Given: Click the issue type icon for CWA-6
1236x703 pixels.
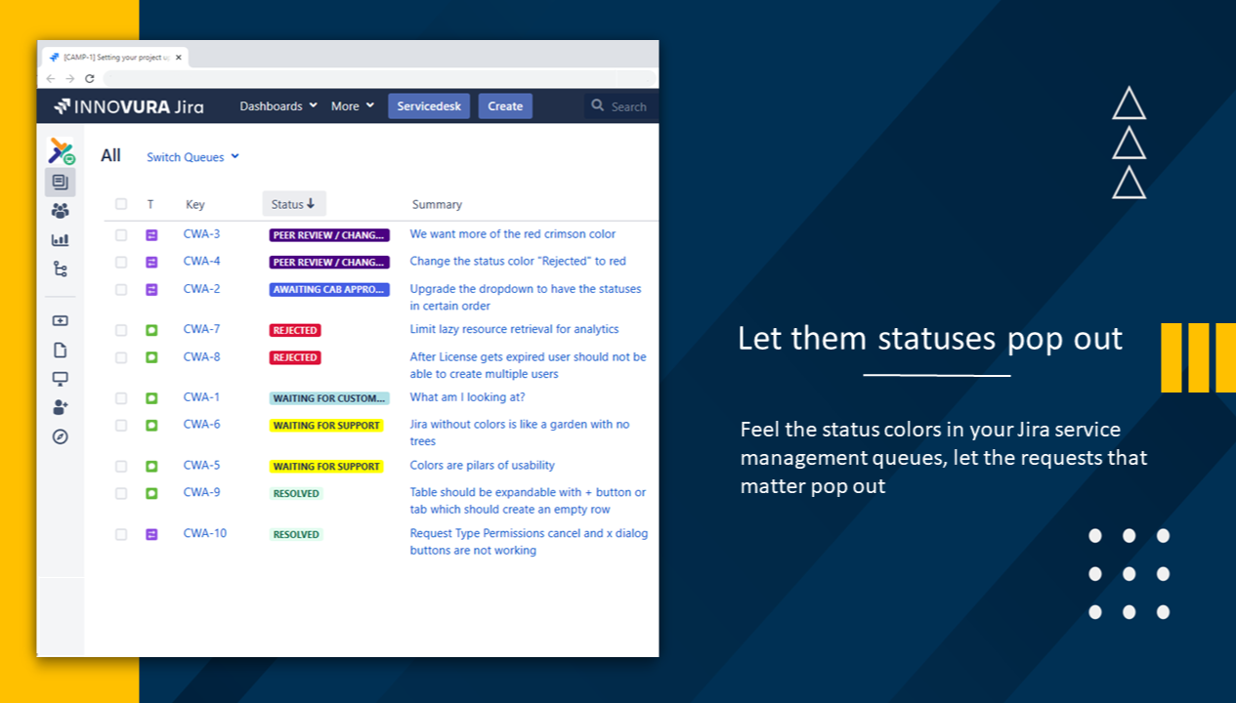Looking at the screenshot, I should pos(151,426).
